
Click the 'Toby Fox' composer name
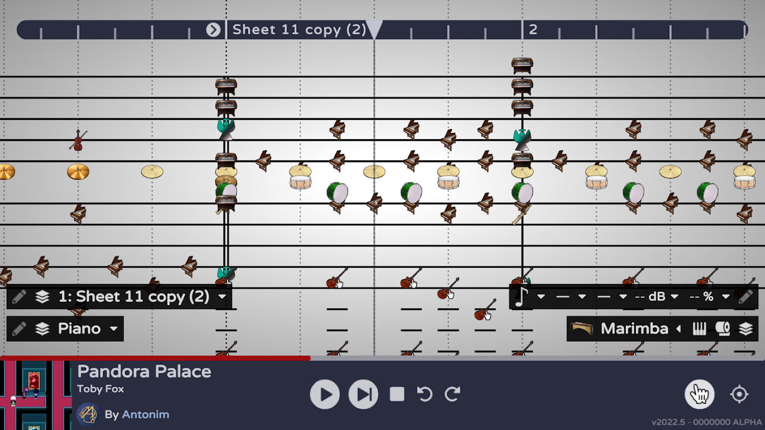coord(101,389)
